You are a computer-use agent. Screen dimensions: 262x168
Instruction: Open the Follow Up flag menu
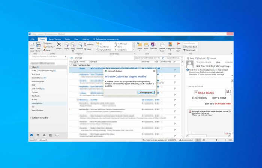click(x=178, y=47)
